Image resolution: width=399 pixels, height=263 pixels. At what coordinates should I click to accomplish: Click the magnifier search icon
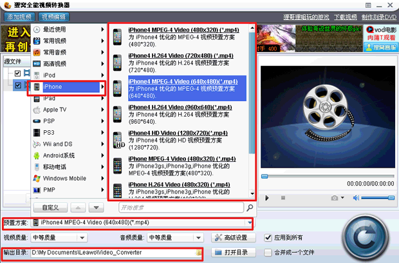click(250, 208)
